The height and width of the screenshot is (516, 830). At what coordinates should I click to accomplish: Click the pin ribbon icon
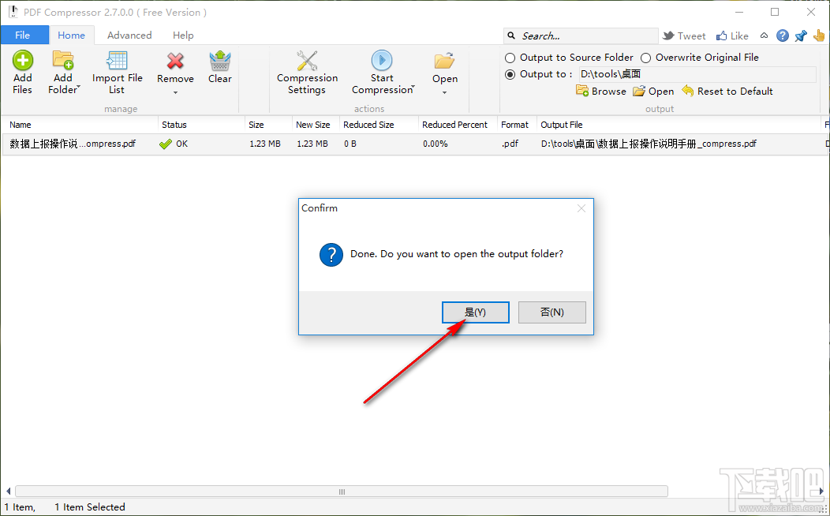click(x=801, y=36)
